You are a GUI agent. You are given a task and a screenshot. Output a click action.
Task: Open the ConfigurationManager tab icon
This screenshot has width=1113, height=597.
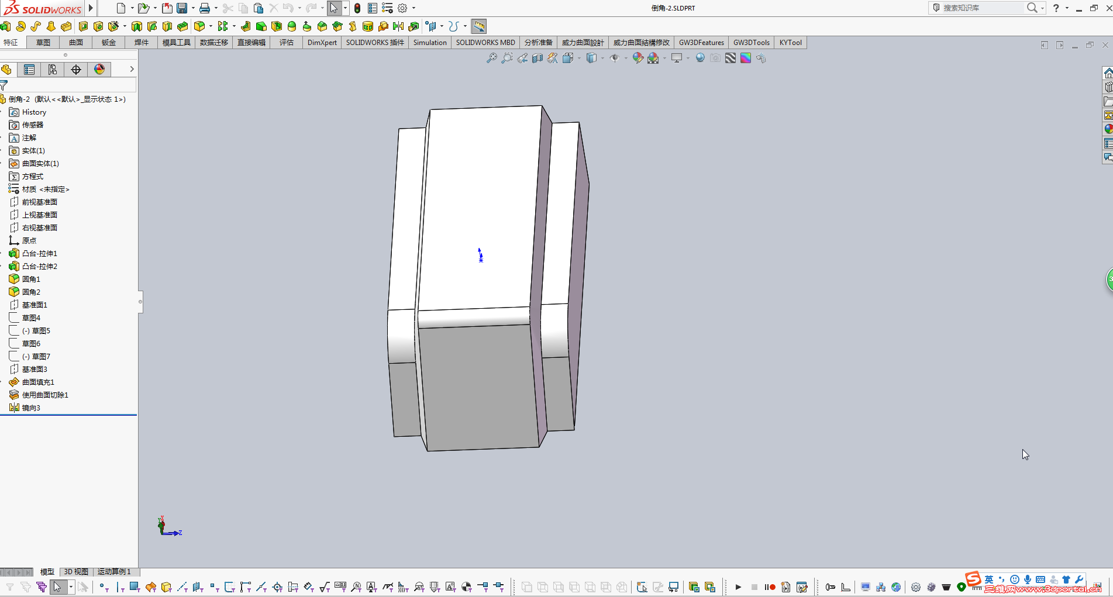pyautogui.click(x=53, y=70)
